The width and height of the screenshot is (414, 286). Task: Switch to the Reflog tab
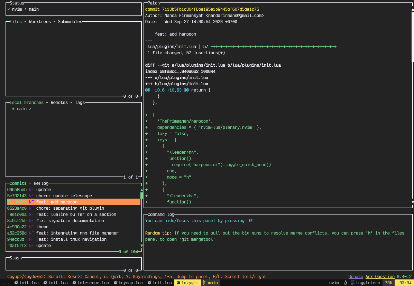pyautogui.click(x=41, y=183)
